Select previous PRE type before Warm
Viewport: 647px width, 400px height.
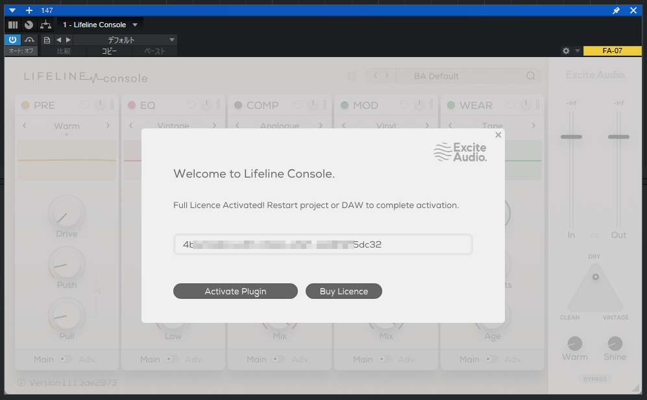tap(25, 125)
